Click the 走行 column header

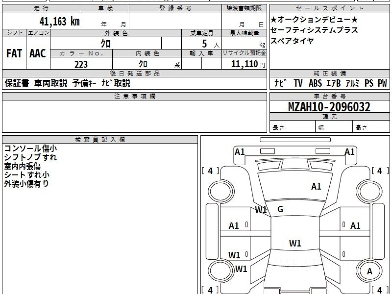coord(41,8)
